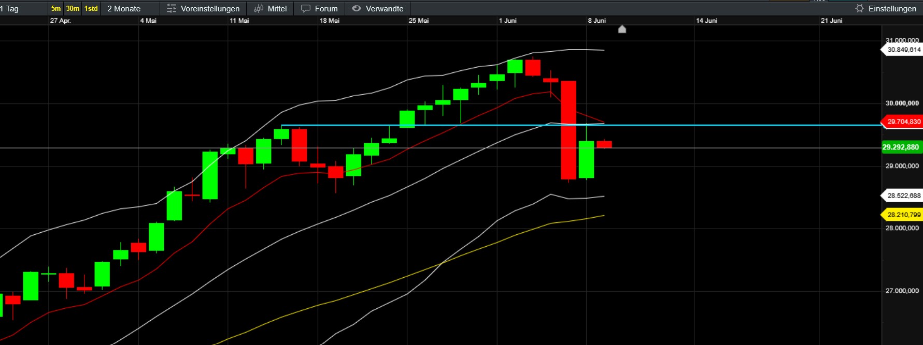Open Einstellungen settings
Viewport: 923px width, 345px height.
pyautogui.click(x=886, y=9)
